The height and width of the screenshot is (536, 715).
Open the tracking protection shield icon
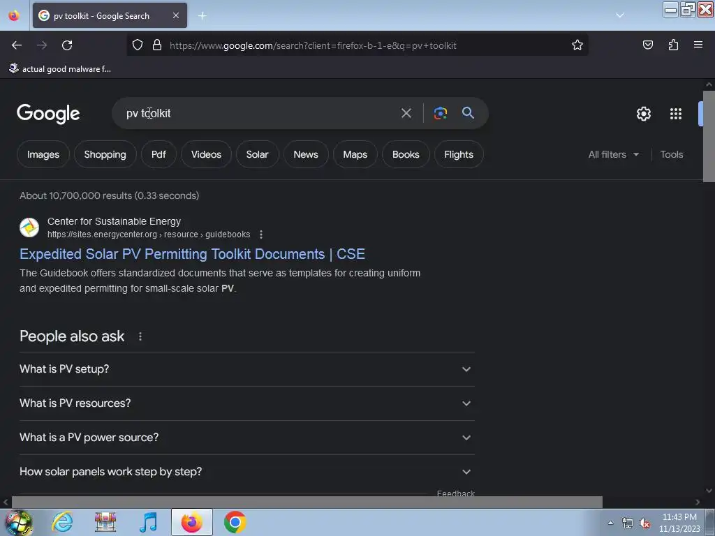[x=138, y=45]
